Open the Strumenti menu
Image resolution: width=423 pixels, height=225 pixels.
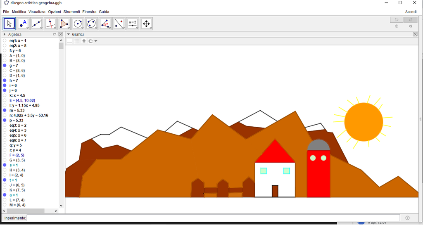pyautogui.click(x=71, y=12)
